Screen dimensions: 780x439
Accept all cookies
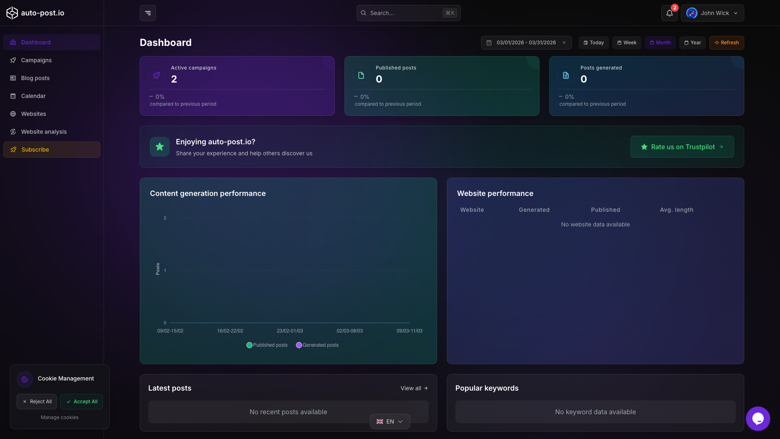click(x=81, y=401)
